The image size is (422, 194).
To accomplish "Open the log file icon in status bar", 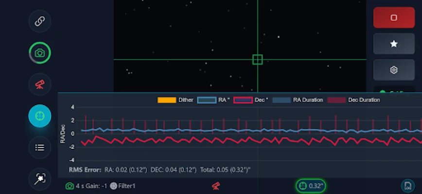I will (x=407, y=186).
